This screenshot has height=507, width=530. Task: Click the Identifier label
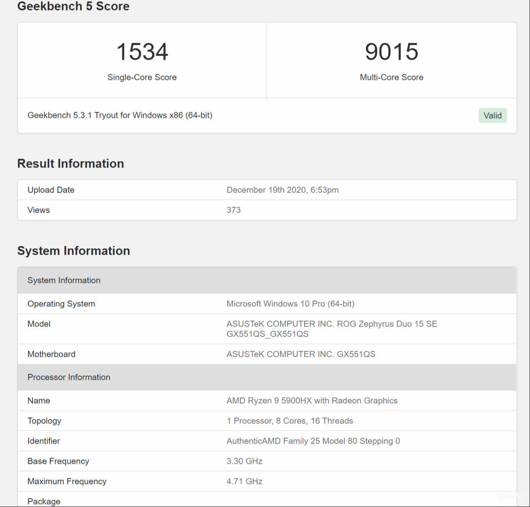point(44,441)
